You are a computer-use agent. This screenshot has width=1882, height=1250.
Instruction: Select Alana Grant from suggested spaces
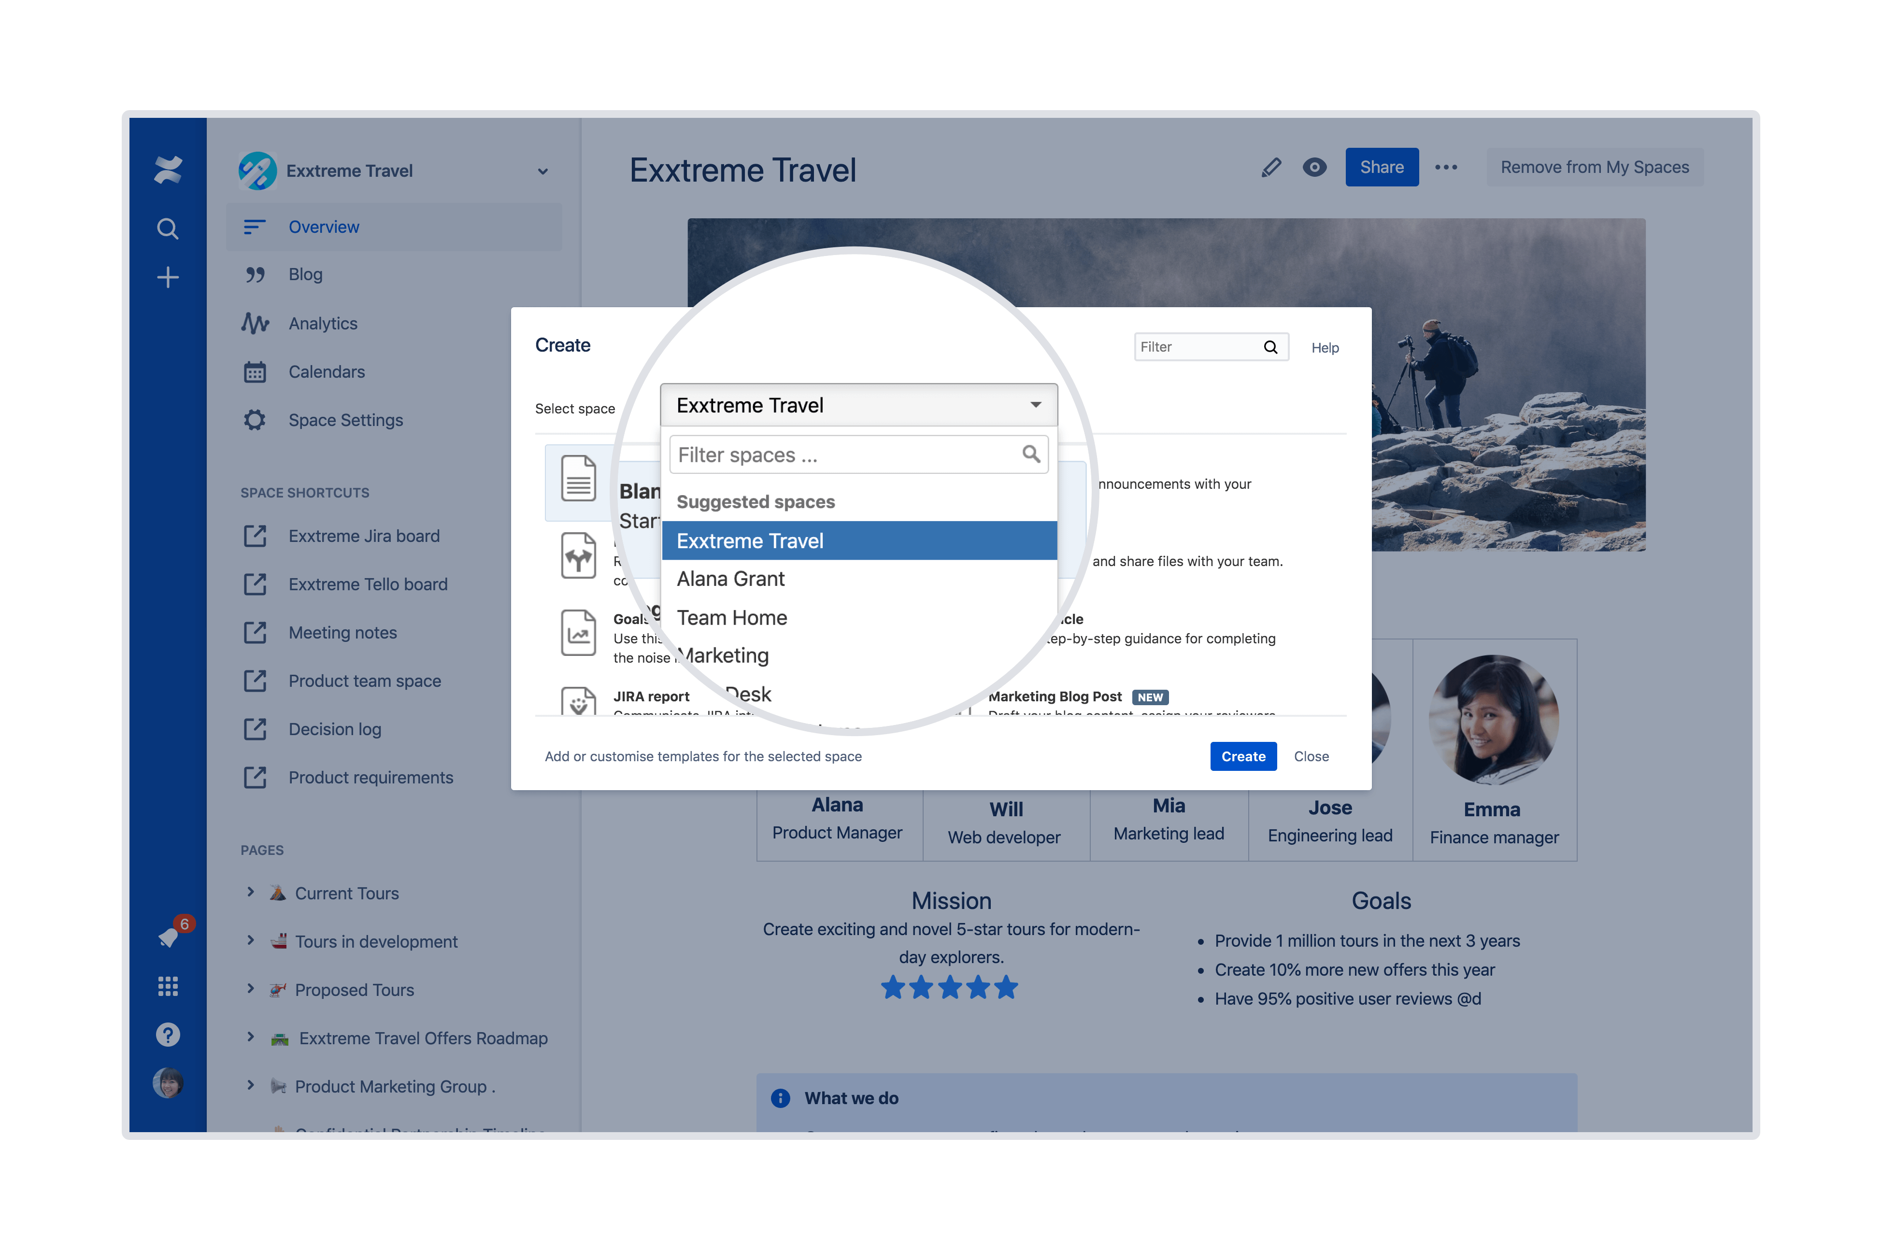click(730, 579)
